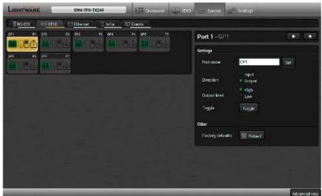322x196 pixels.
Task: Click Reload factory defaults button
Action: [252, 135]
